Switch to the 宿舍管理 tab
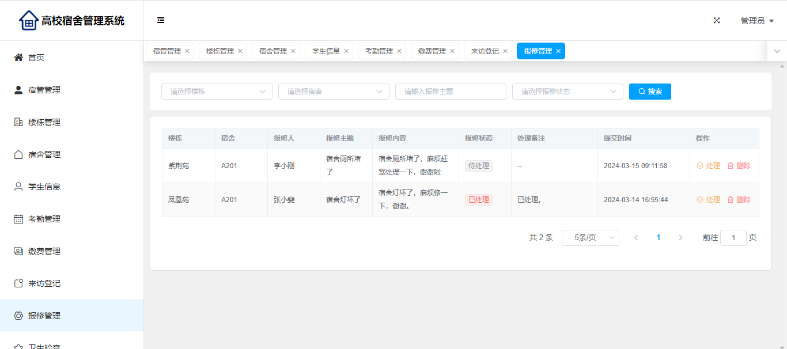 pos(273,51)
